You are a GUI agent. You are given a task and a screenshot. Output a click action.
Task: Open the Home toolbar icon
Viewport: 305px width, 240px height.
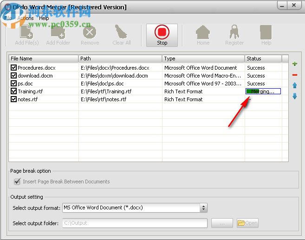203,32
